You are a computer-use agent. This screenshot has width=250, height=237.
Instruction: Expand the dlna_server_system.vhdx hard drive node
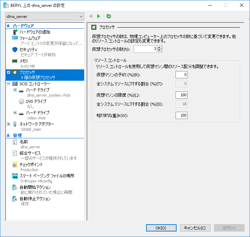tap(15, 90)
